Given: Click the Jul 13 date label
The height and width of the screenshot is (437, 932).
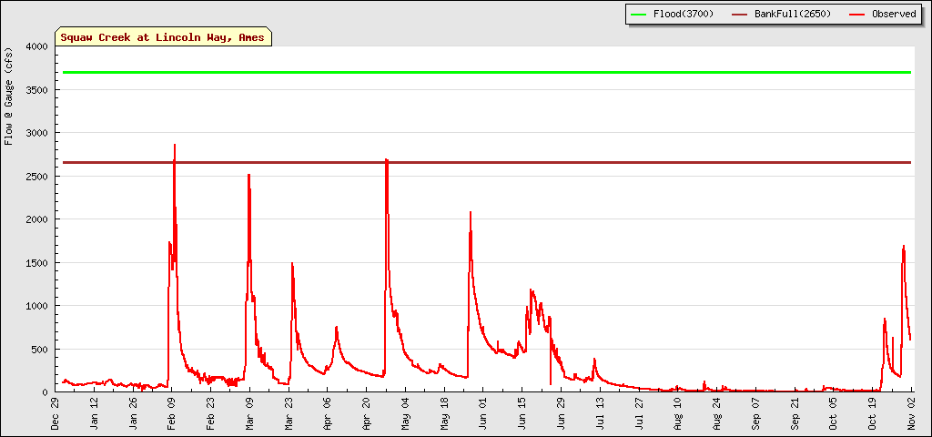Looking at the screenshot, I should [601, 414].
